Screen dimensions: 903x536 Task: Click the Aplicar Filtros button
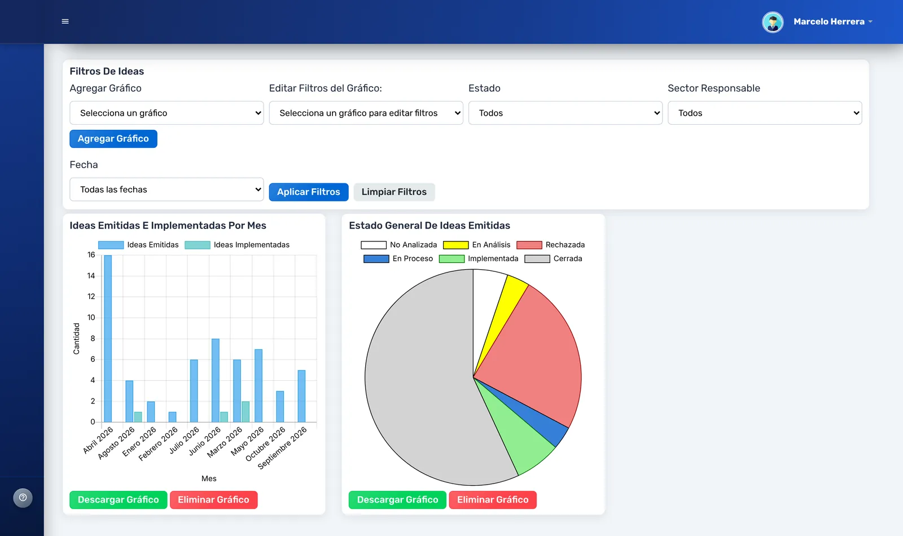coord(309,192)
